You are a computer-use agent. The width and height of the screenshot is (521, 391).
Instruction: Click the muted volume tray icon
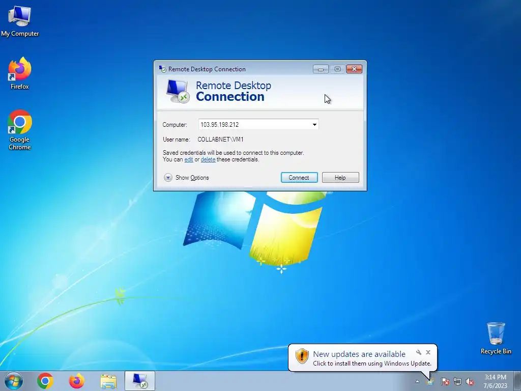tap(470, 382)
